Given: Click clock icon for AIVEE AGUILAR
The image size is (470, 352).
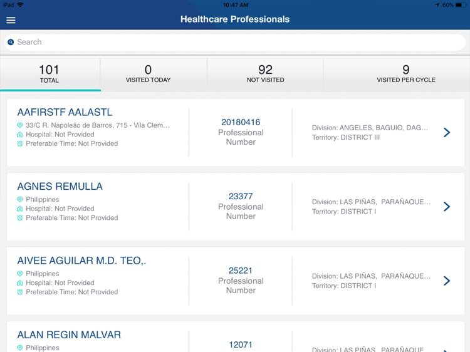Looking at the screenshot, I should (x=20, y=292).
